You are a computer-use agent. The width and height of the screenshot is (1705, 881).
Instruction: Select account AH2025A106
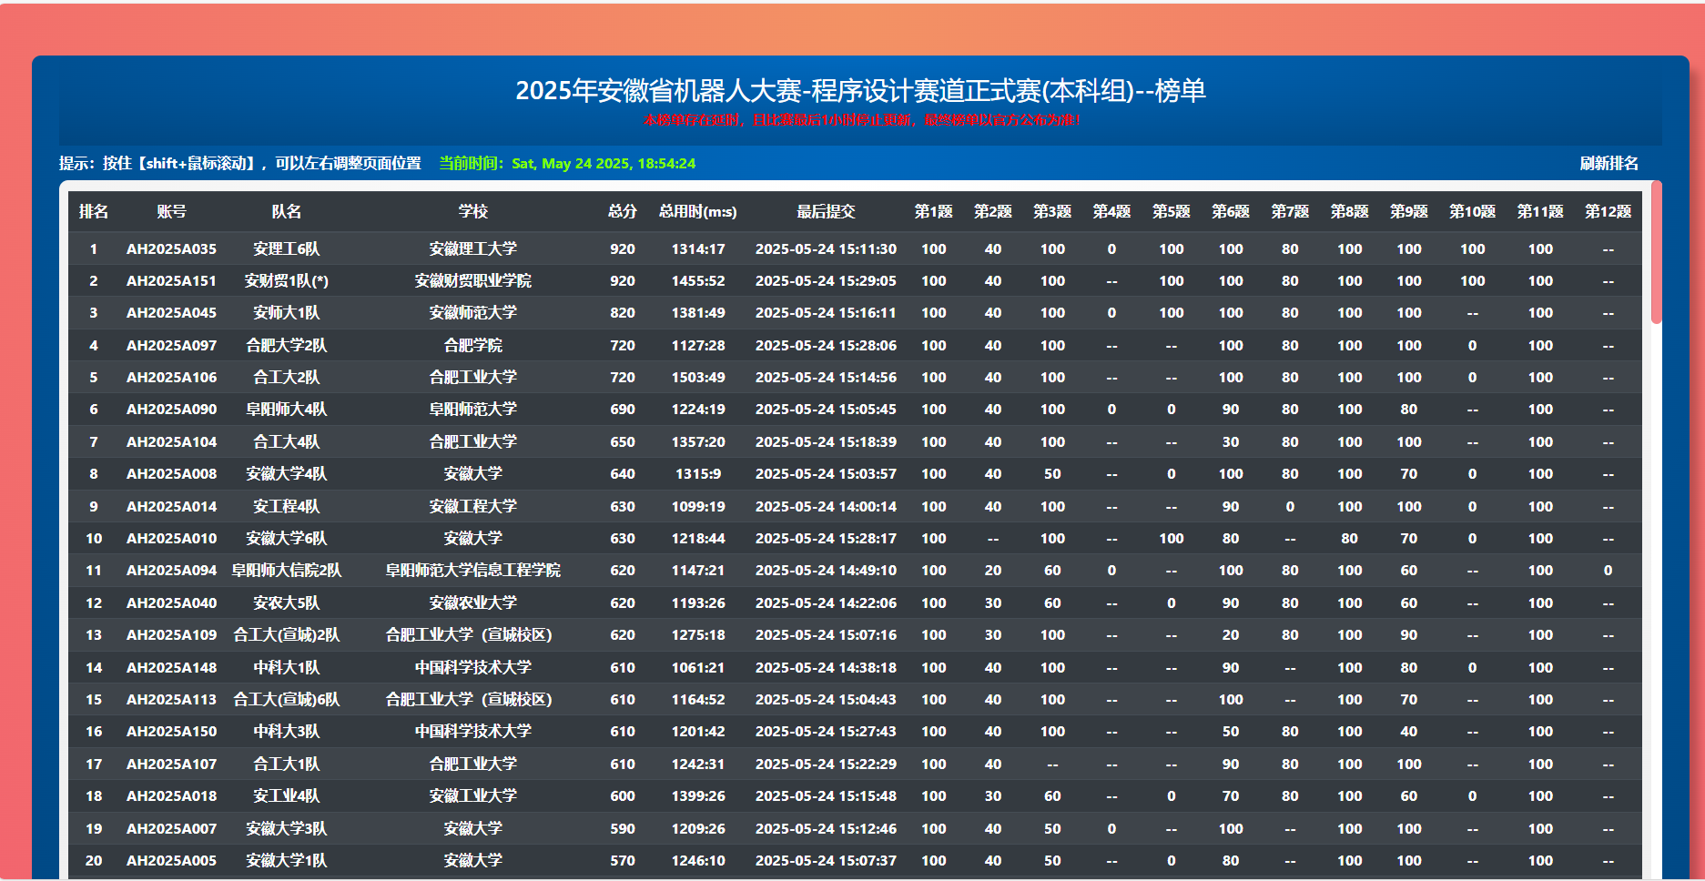(x=171, y=377)
